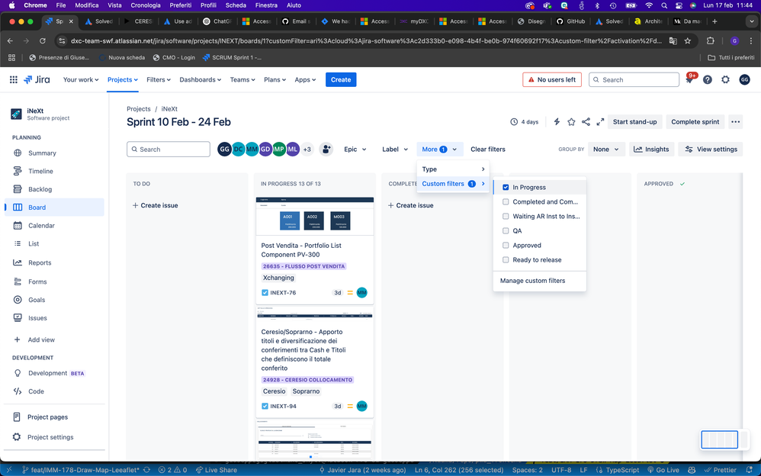Check the QA custom filter
Screen dimensions: 761x476
(x=506, y=230)
